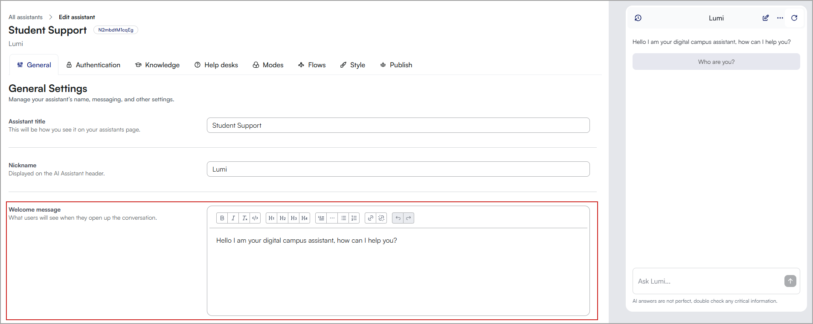Click into the welcome message text area

(398, 272)
